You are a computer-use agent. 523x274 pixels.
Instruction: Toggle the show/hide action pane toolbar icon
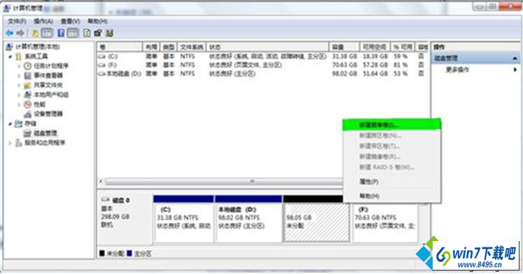coord(72,33)
